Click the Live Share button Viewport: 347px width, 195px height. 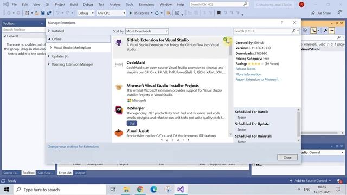pyautogui.click(x=320, y=13)
